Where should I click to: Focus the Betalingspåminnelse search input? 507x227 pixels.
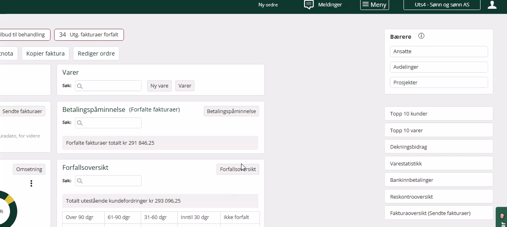click(x=108, y=123)
